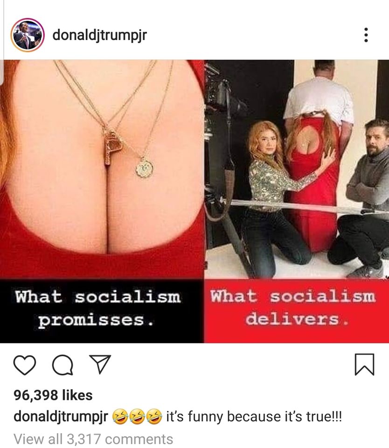
Task: Open donaldjtrumpjr's story from profile avatar
Action: click(x=28, y=35)
